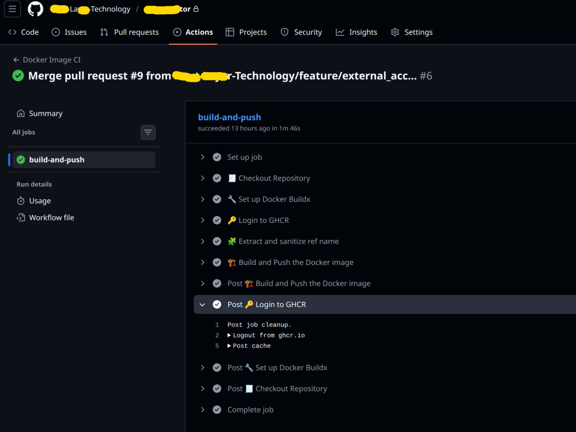
Task: Click the organization name in breadcrumb
Action: tap(90, 9)
